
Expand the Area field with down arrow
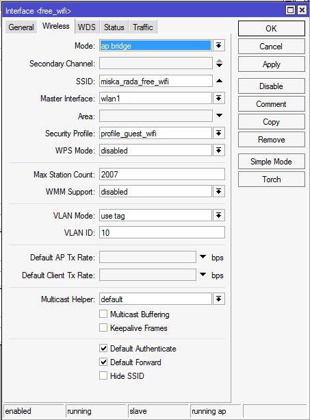point(219,116)
